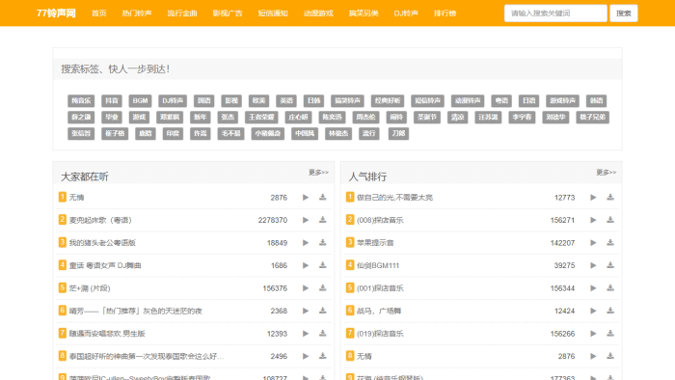Screen dimensions: 675x380
Task: Open the 流行金曲 navigation item
Action: pyautogui.click(x=182, y=14)
